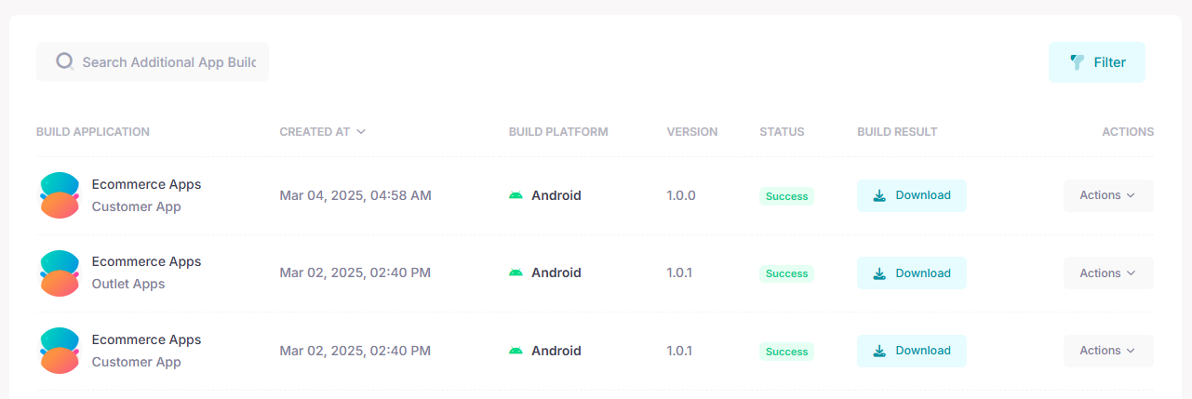The image size is (1192, 399).
Task: Open the Filter button
Action: (x=1097, y=62)
